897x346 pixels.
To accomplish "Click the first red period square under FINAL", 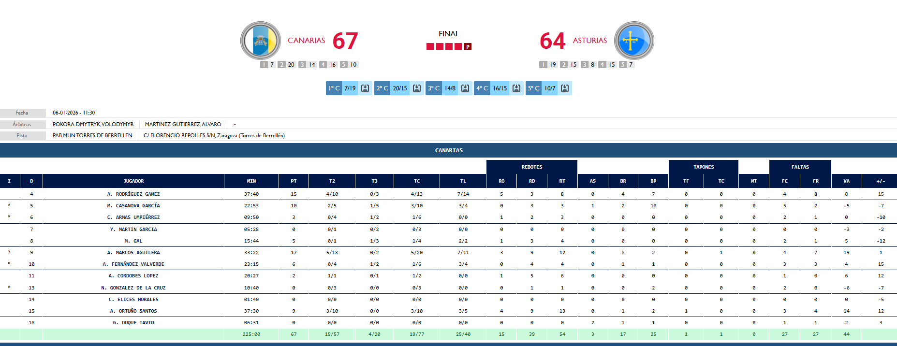I will coord(430,47).
